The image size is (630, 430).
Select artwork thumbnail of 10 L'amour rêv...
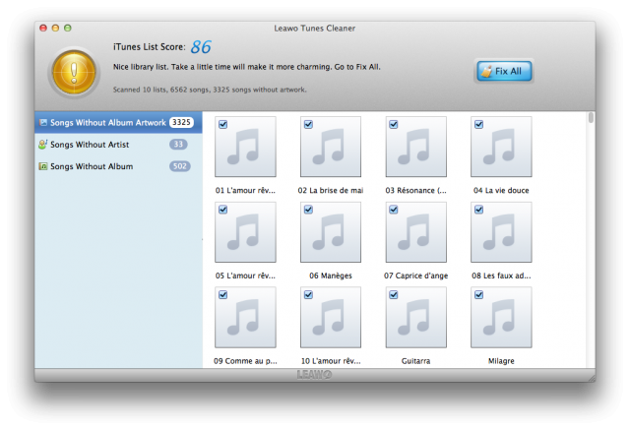tap(331, 317)
